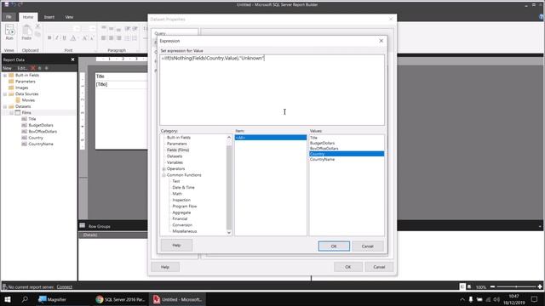Select BudgetDollars field in Report Data tree
Screen dimensions: 545x306
click(x=41, y=125)
